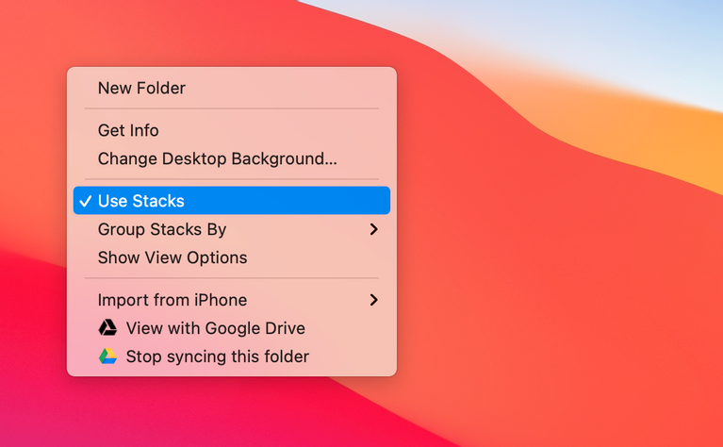The image size is (723, 447).
Task: Click Show View Options
Action: pyautogui.click(x=232, y=257)
